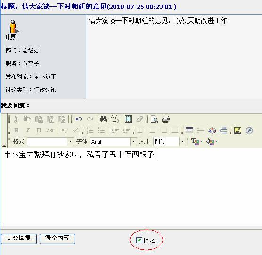Toggle Italic formatting
The width and height of the screenshot is (262, 255).
tap(28, 131)
